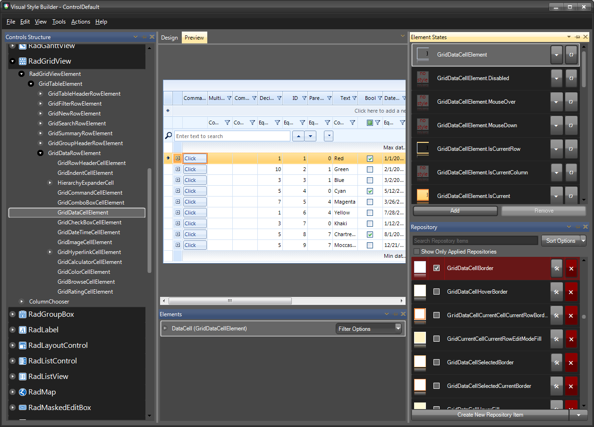Click reset icon for GridDataCellElement state
Viewport: 594px width, 427px height.
tap(571, 55)
